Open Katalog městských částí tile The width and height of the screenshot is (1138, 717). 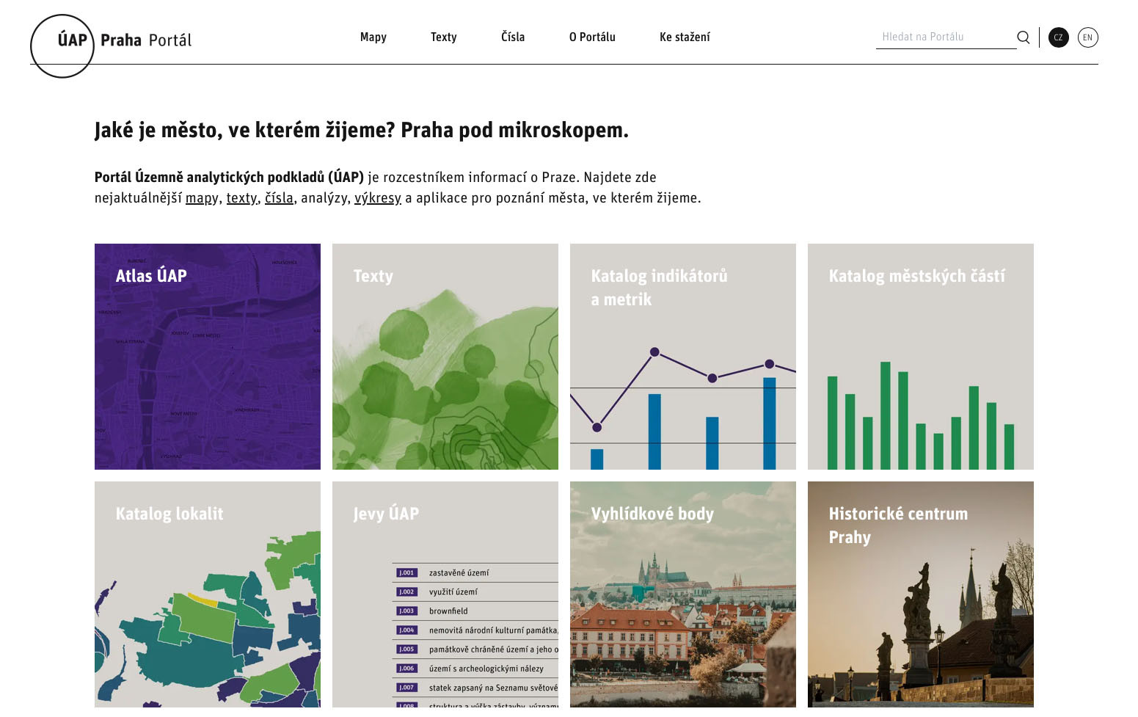pos(921,357)
